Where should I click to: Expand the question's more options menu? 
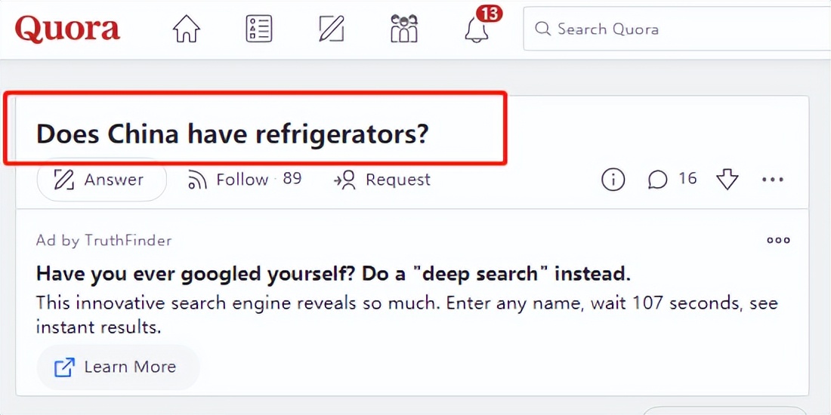tap(773, 180)
